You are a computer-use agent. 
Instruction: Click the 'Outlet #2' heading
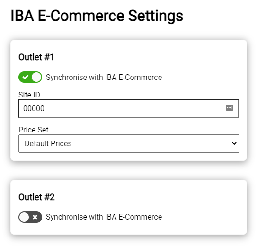(x=36, y=197)
